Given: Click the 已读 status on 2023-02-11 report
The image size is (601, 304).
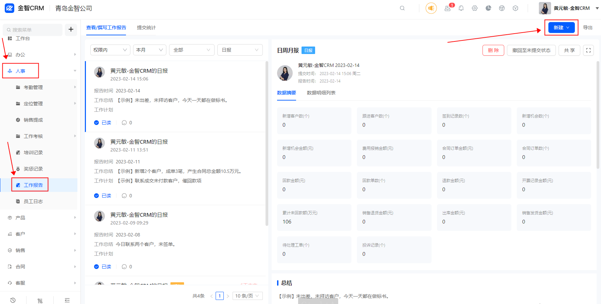Looking at the screenshot, I should point(103,196).
